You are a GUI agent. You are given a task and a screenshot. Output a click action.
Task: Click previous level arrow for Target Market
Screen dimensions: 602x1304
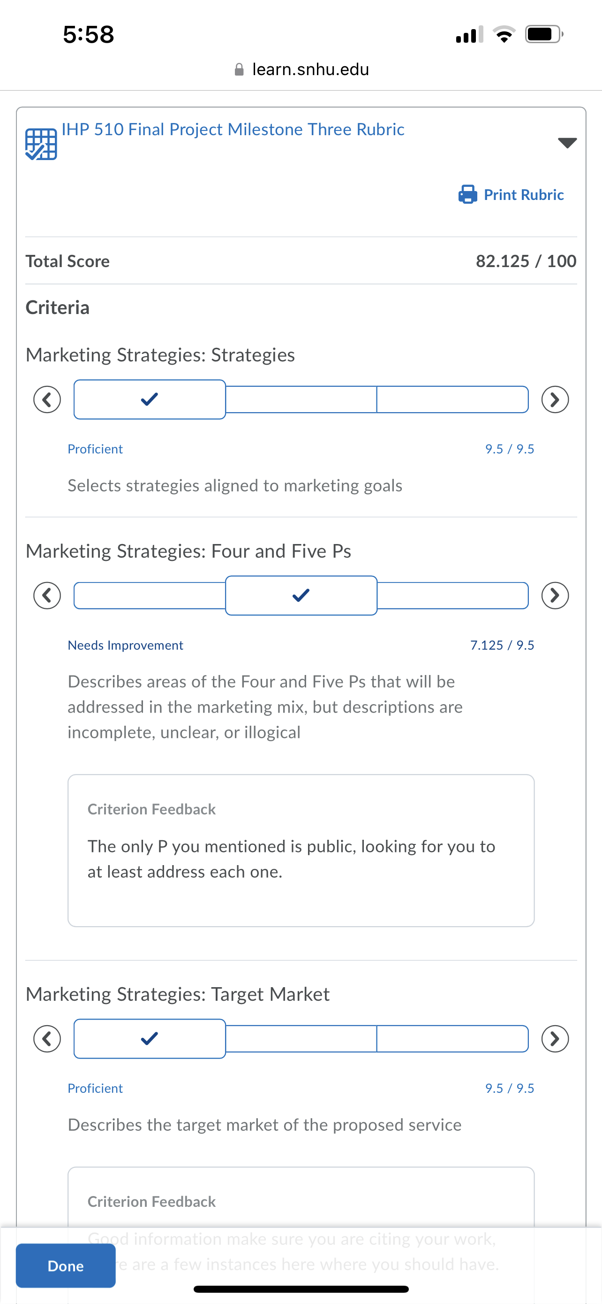pyautogui.click(x=47, y=1039)
